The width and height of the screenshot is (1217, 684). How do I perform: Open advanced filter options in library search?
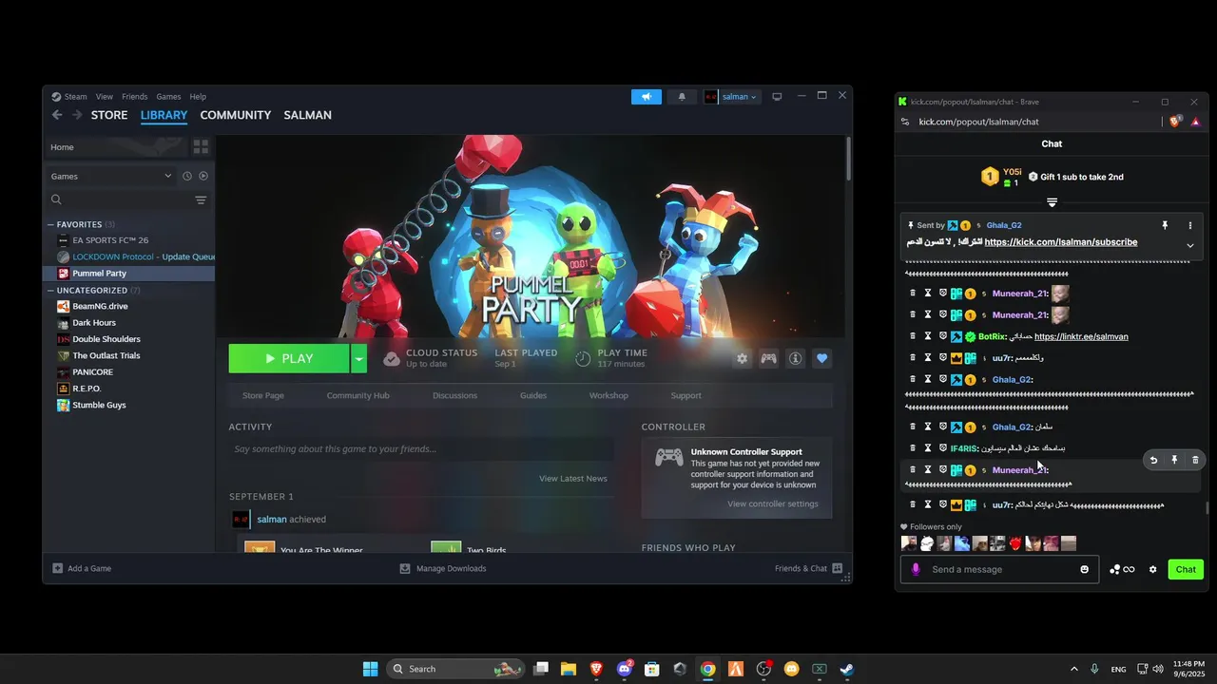(x=201, y=199)
